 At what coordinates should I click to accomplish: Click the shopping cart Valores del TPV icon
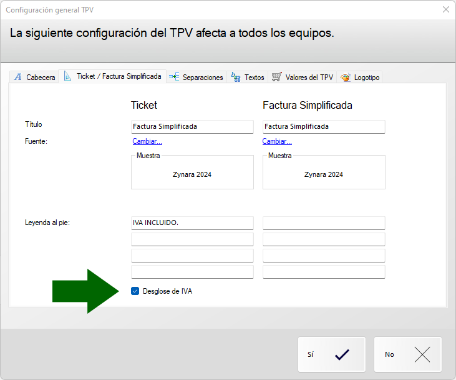277,77
